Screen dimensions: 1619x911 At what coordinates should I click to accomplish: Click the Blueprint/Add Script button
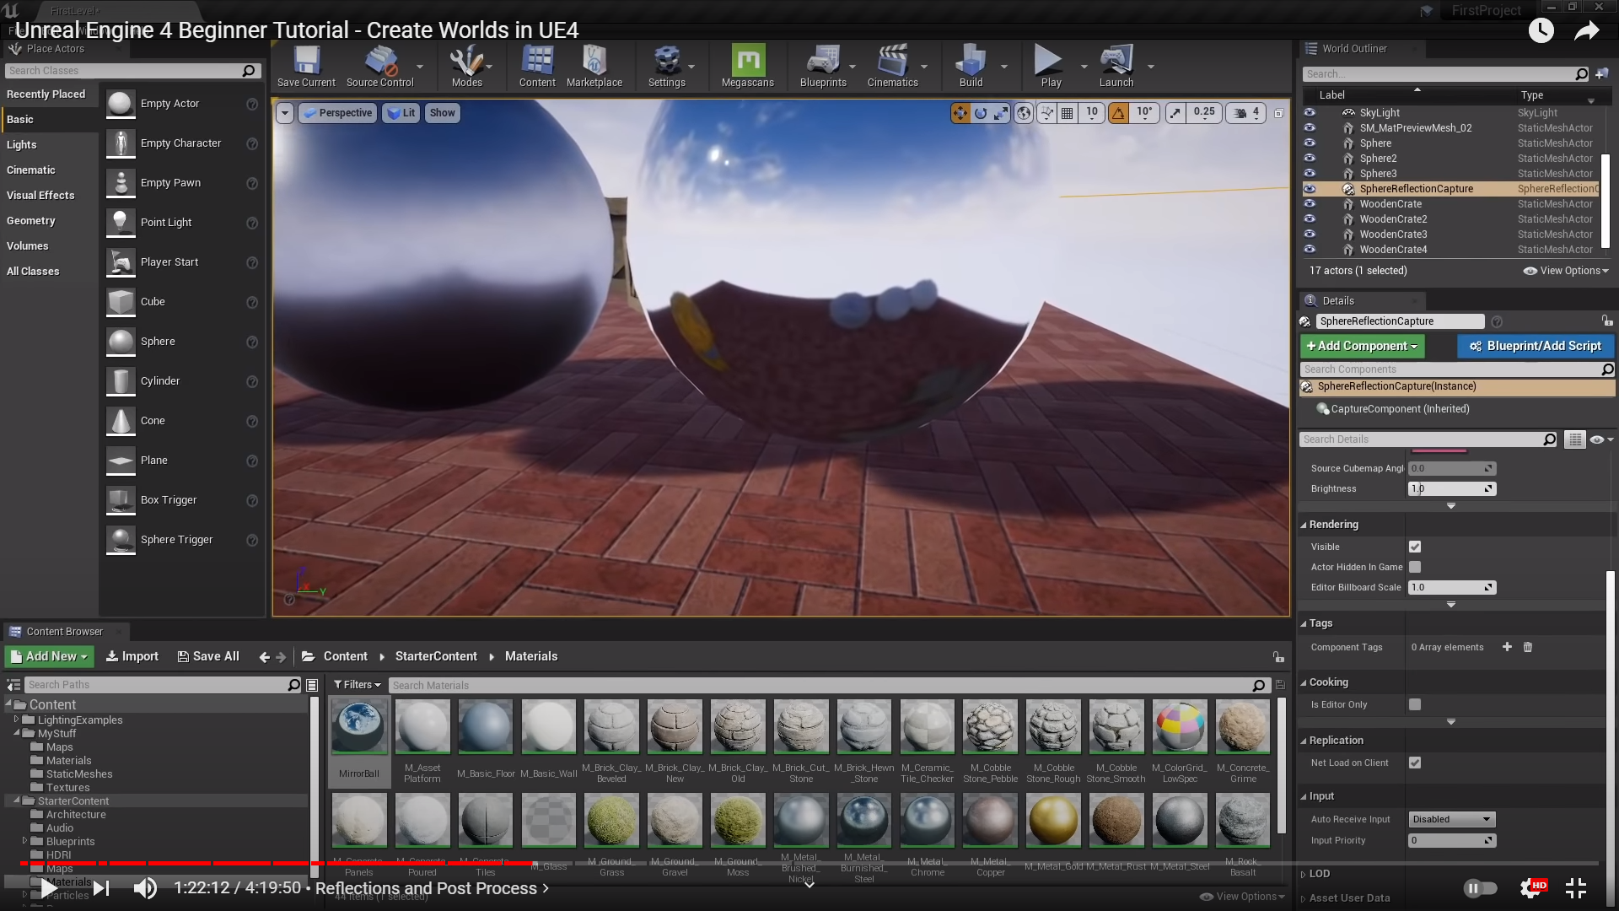[1535, 346]
